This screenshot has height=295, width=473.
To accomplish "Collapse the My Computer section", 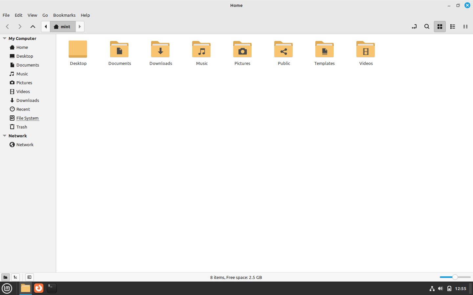I will [4, 38].
